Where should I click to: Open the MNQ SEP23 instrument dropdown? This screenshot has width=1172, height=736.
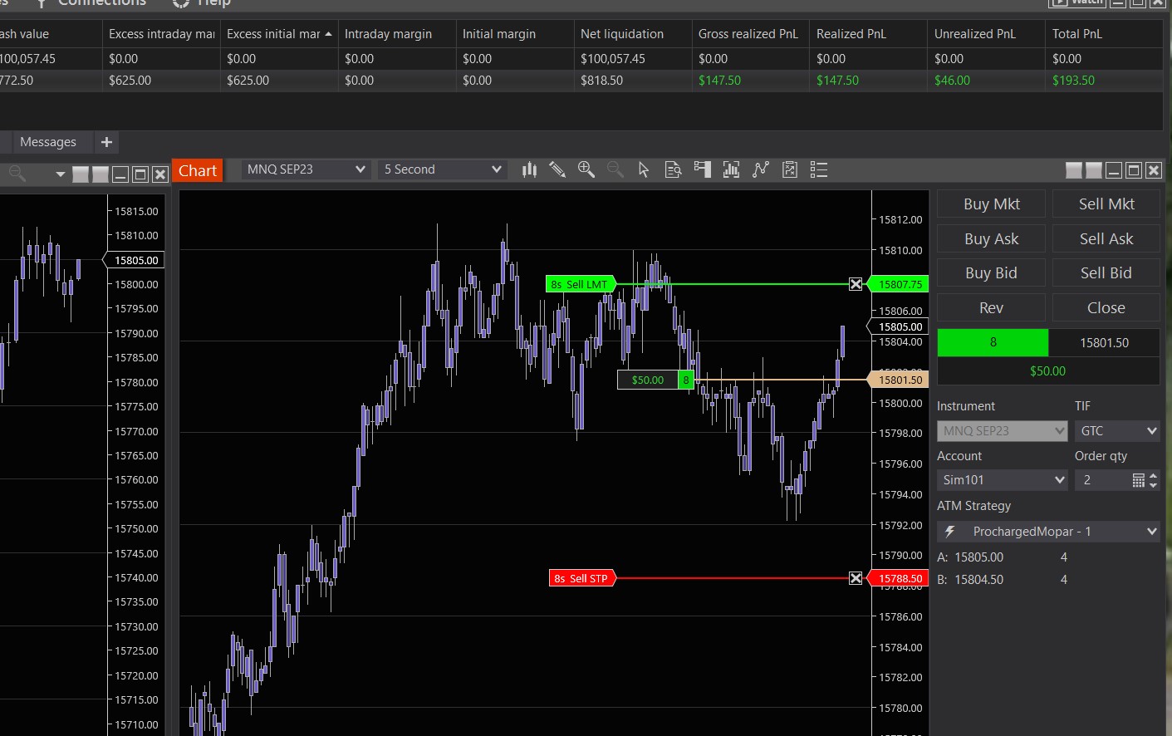(x=306, y=169)
